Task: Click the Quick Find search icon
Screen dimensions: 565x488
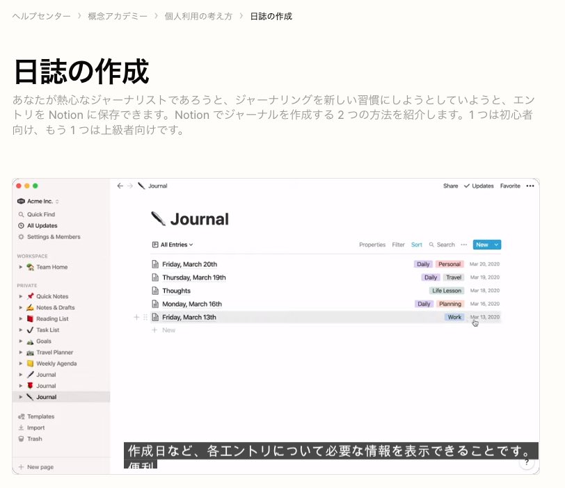Action: 21,215
